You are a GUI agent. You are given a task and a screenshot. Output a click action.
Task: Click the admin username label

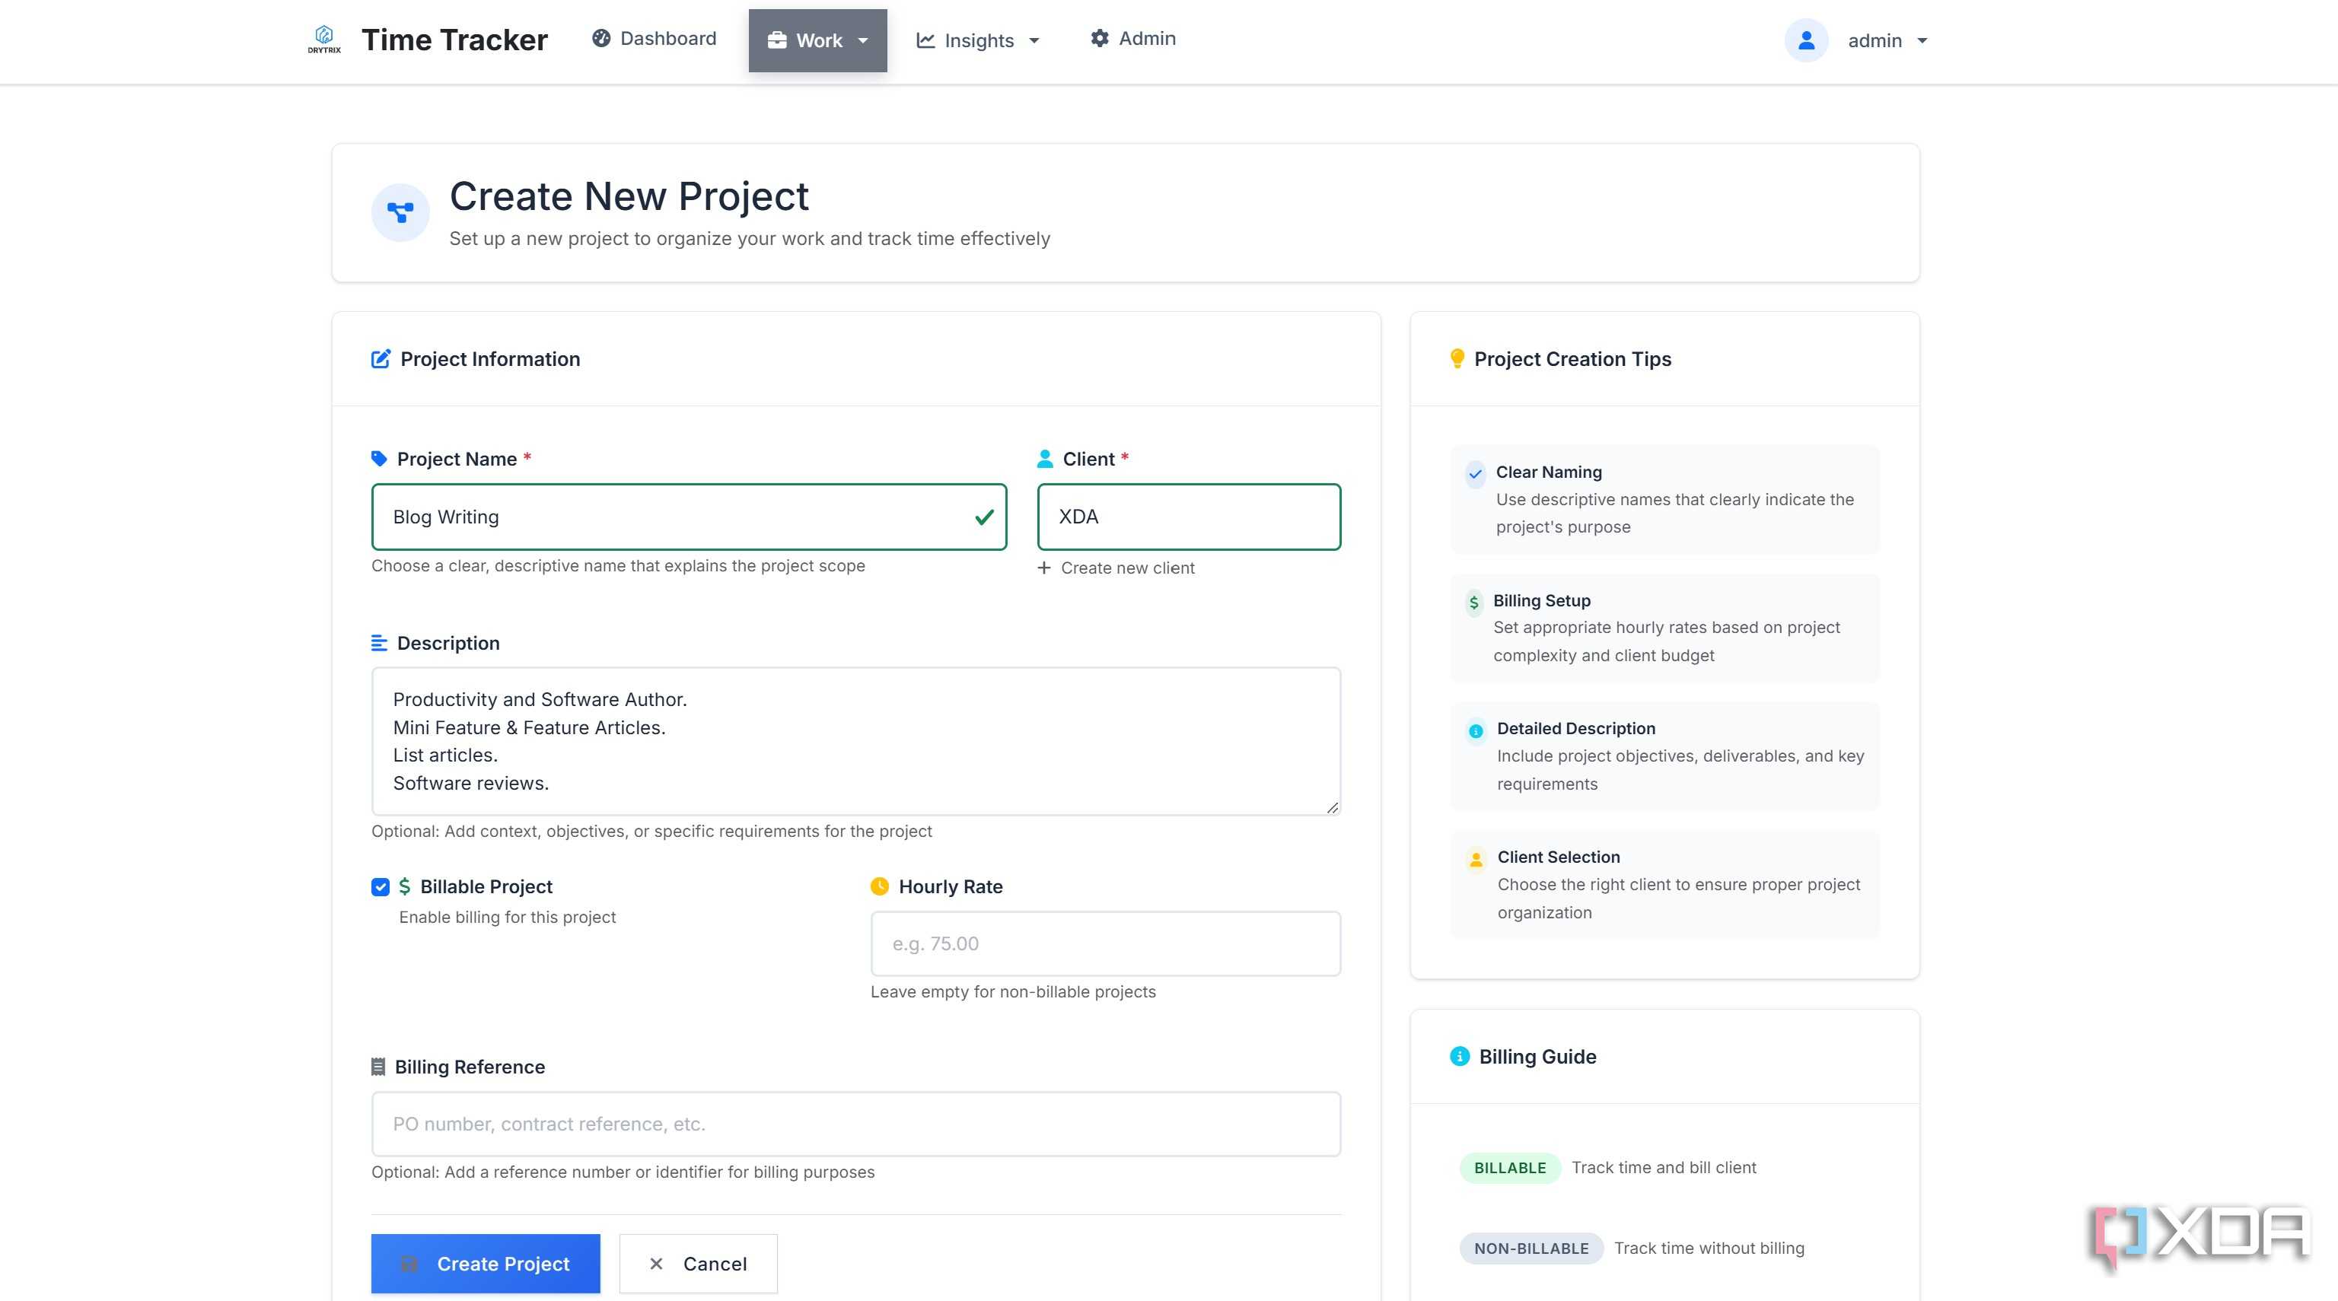click(x=1875, y=41)
